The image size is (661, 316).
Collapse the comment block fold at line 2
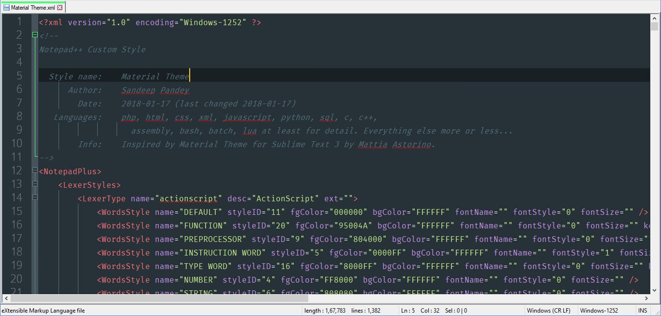click(34, 34)
